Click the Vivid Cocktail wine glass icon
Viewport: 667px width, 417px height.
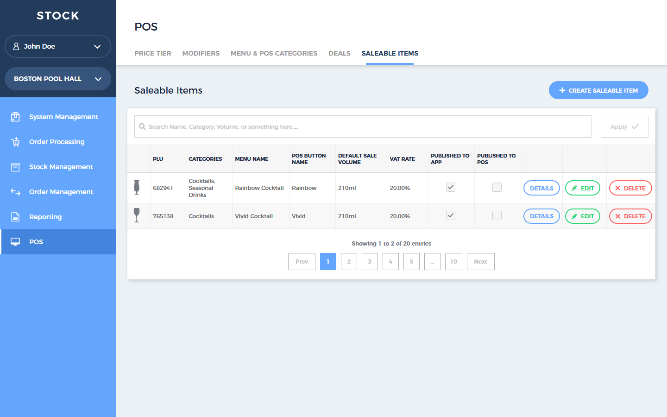(x=137, y=215)
